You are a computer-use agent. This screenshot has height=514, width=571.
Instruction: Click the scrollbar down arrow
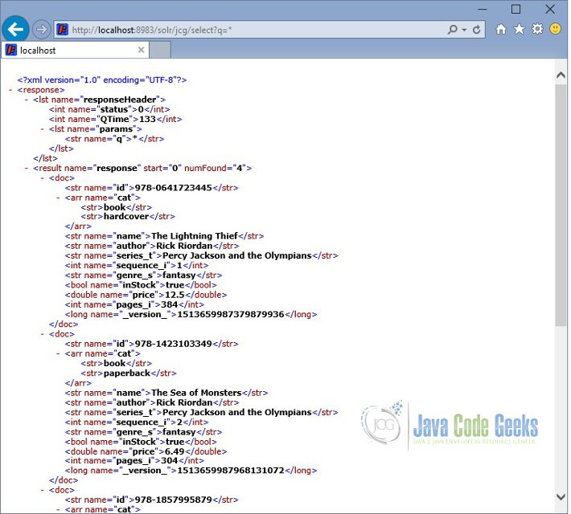pos(561,496)
